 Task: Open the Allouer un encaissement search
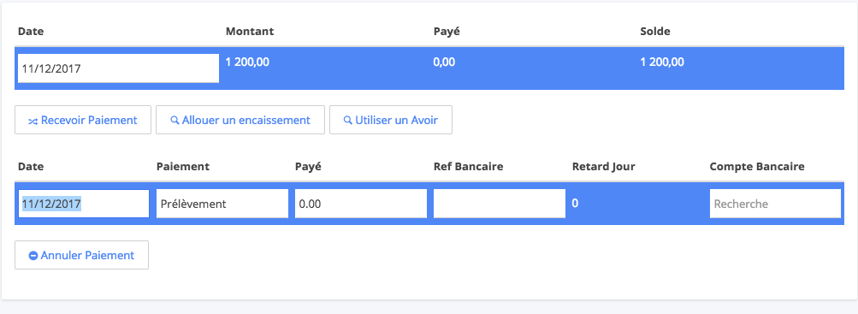[x=240, y=120]
